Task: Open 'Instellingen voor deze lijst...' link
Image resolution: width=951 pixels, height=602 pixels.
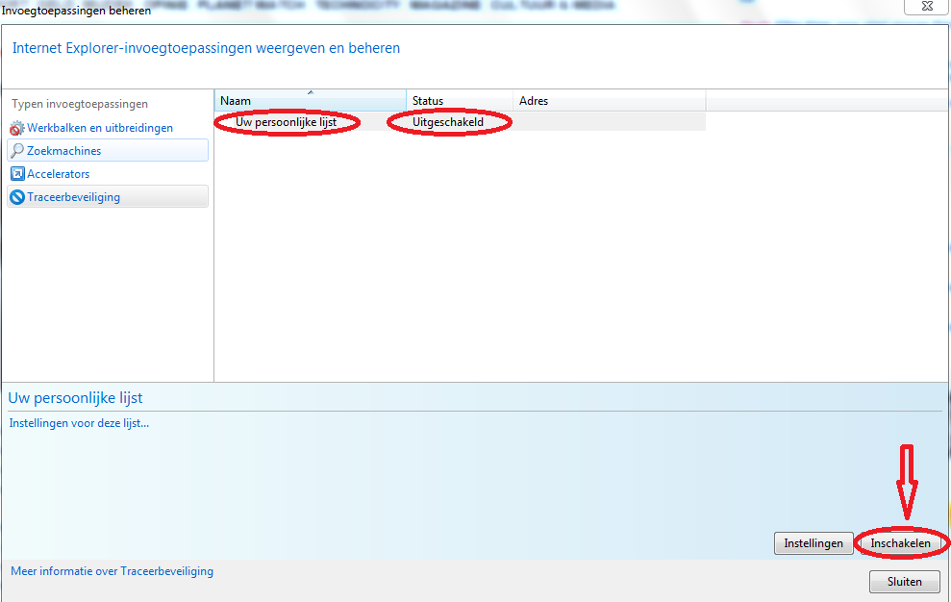Action: 79,422
